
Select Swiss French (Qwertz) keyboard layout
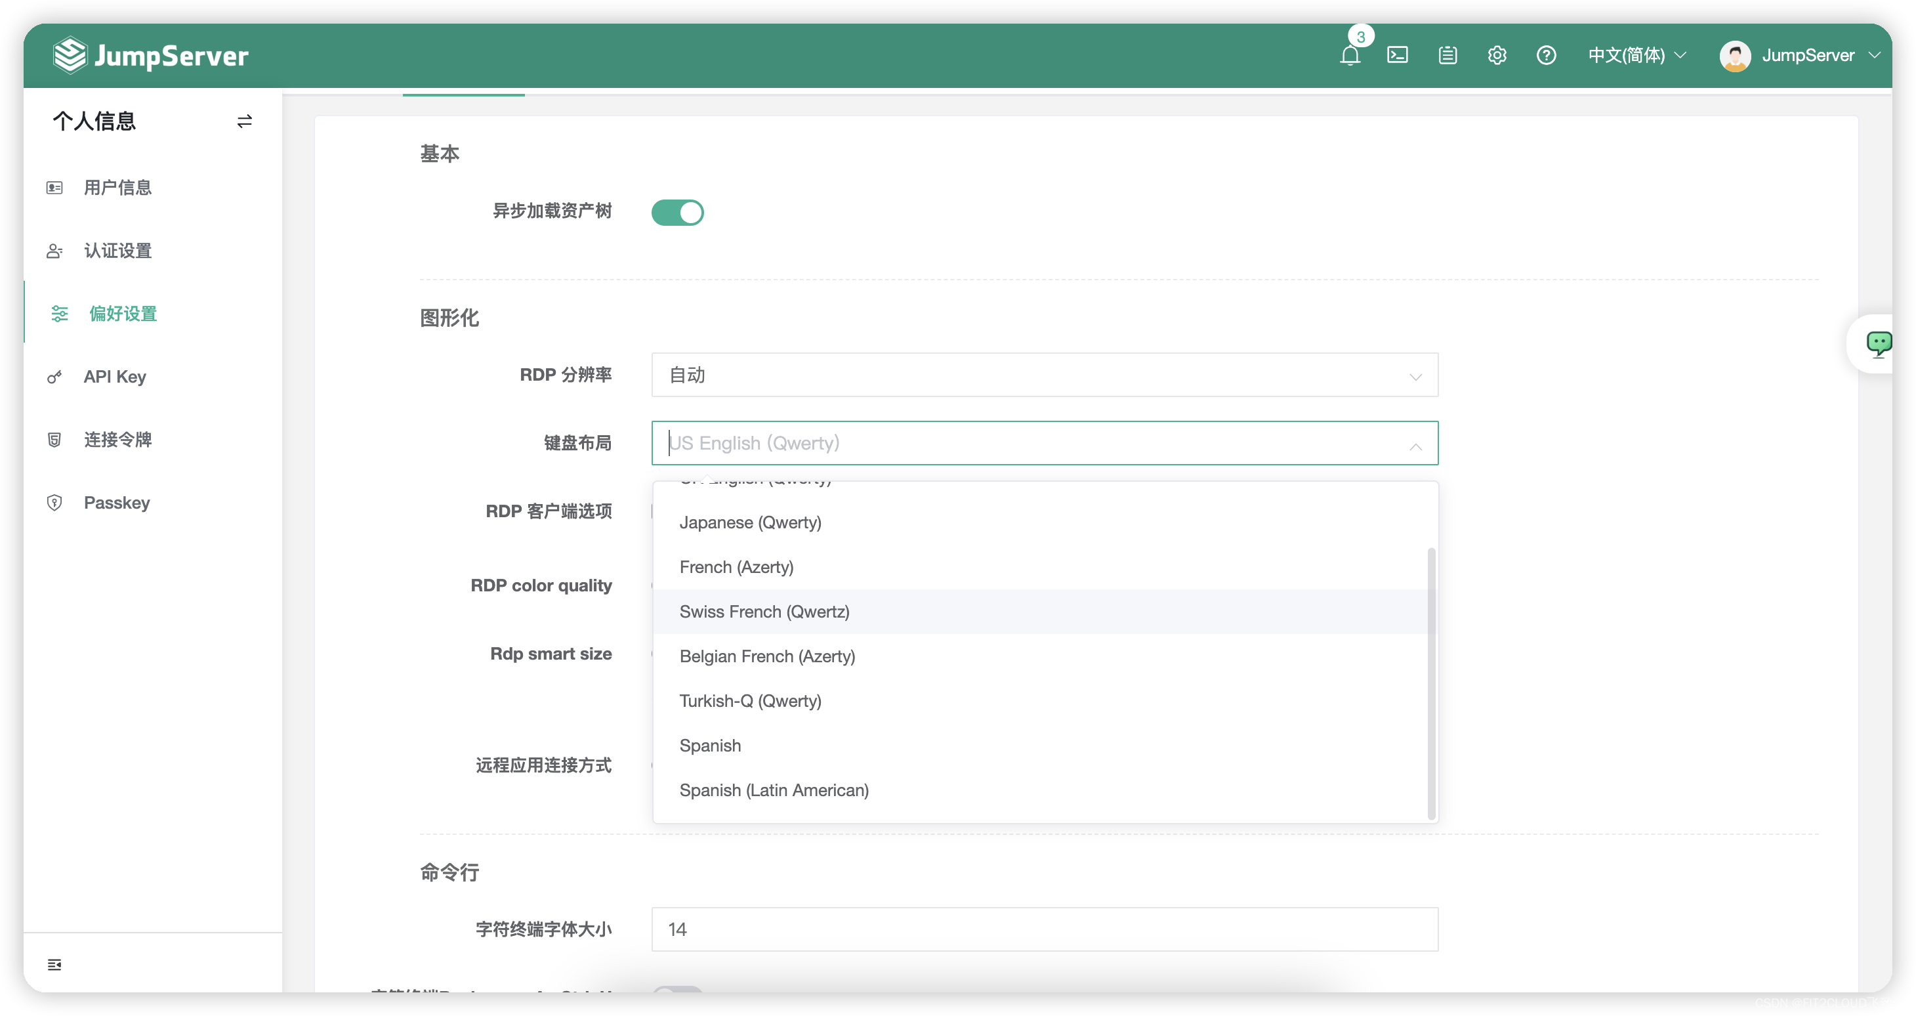point(1041,612)
